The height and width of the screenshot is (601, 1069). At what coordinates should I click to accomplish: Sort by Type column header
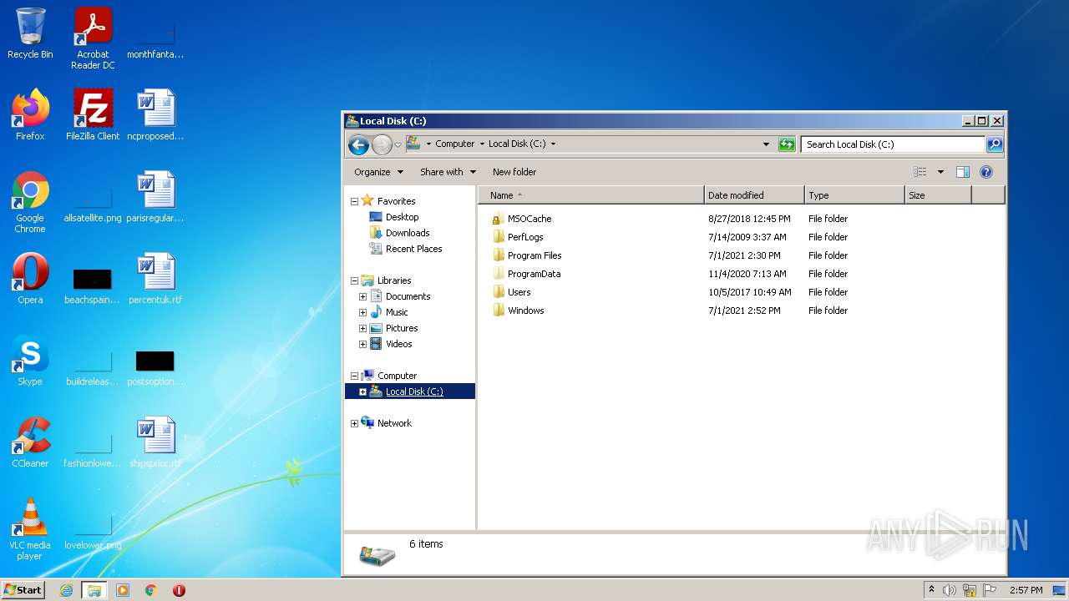click(x=854, y=195)
